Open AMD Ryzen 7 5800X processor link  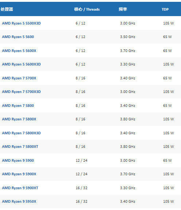point(19,119)
